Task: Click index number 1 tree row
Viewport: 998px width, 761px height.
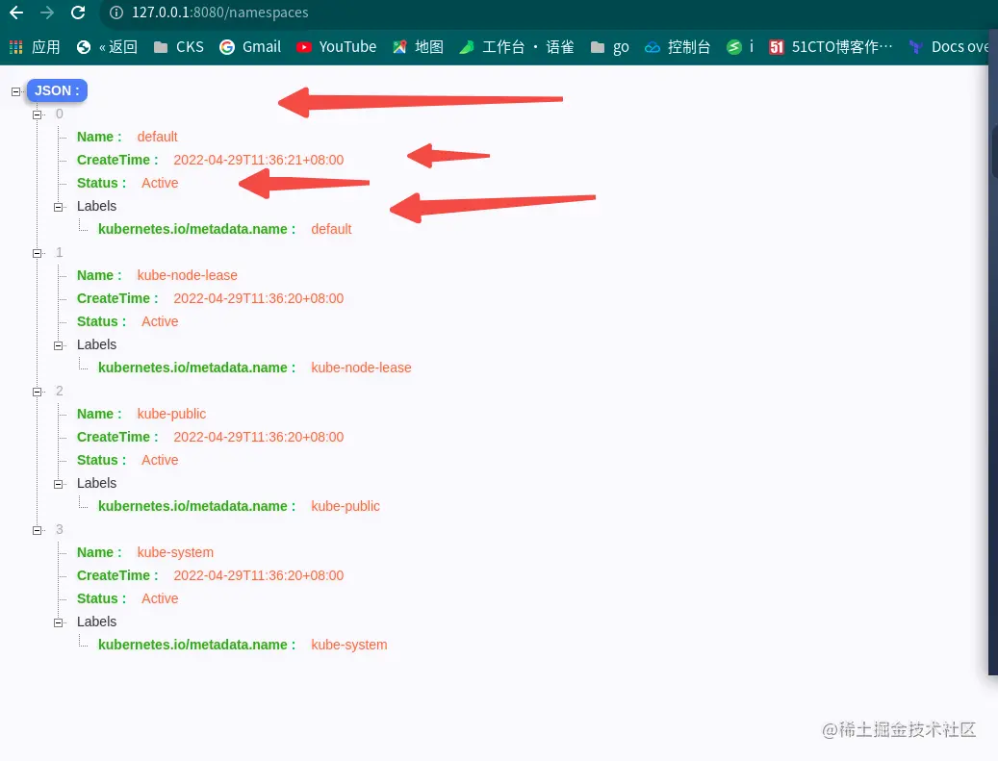Action: (60, 253)
